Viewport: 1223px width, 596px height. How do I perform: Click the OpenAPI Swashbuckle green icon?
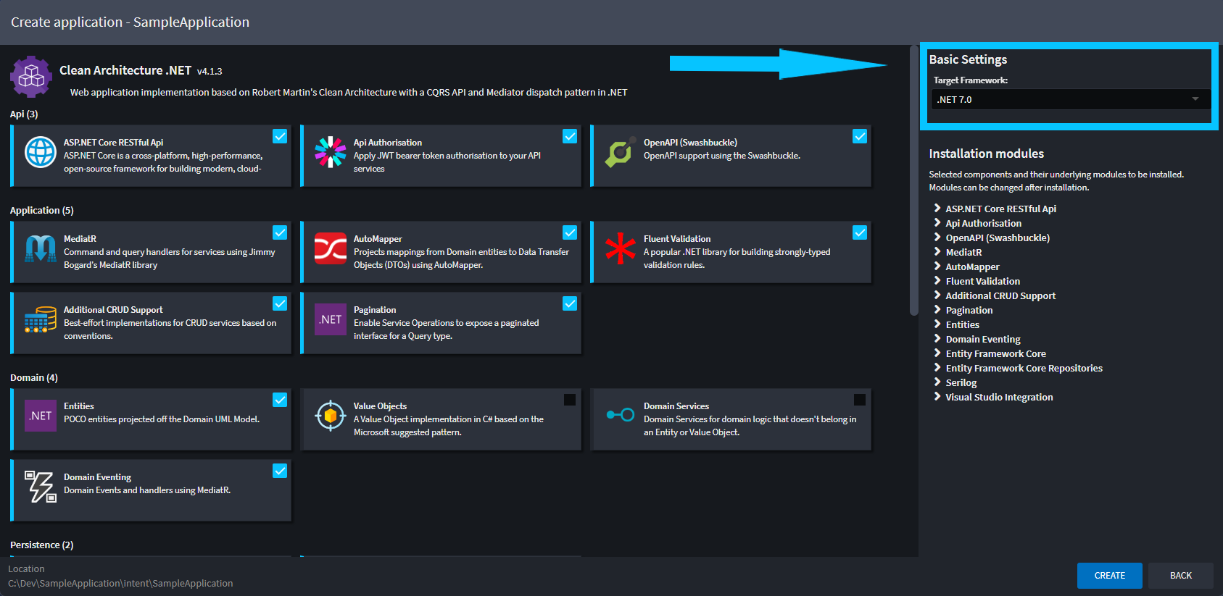click(x=621, y=152)
